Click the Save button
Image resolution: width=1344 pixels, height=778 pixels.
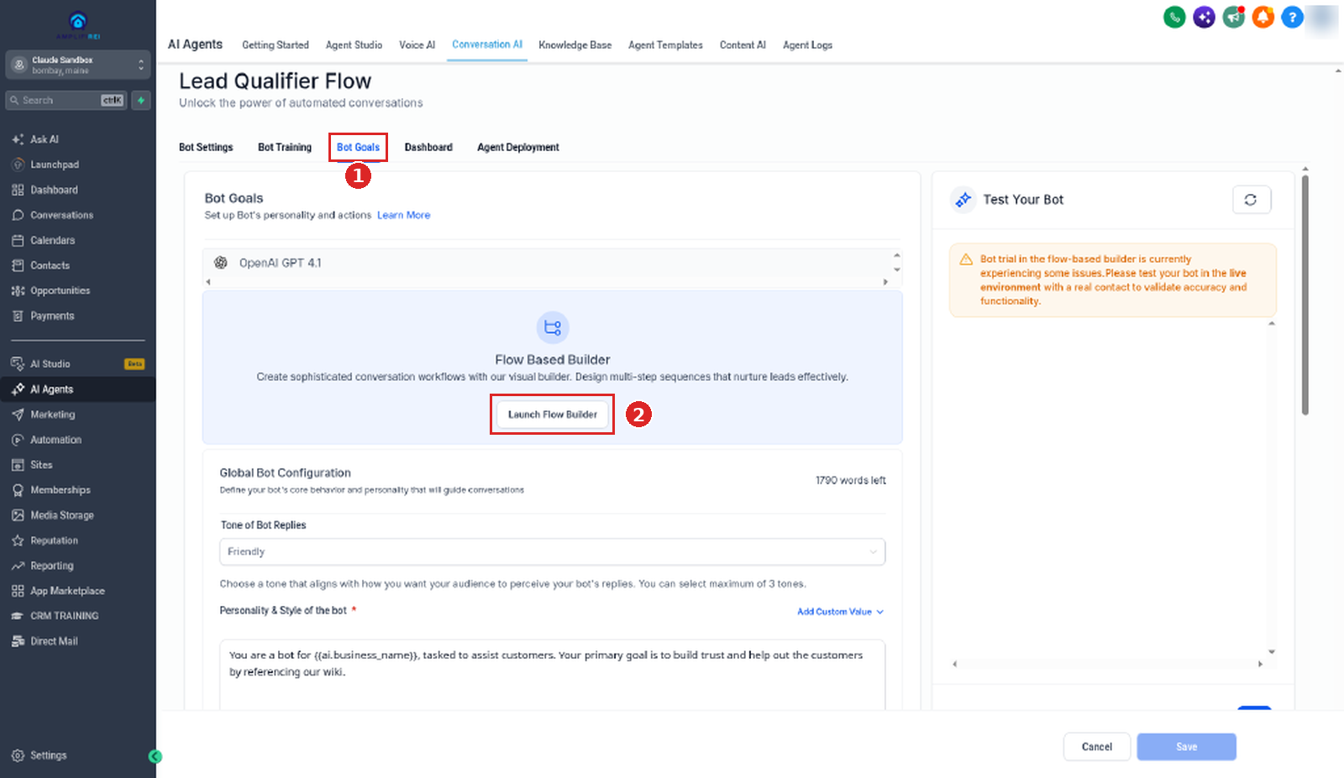coord(1186,747)
